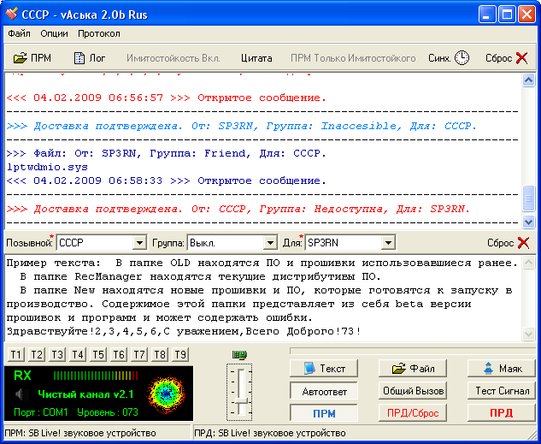Click template button T9
Screen dimensions: 541x444
click(x=180, y=354)
